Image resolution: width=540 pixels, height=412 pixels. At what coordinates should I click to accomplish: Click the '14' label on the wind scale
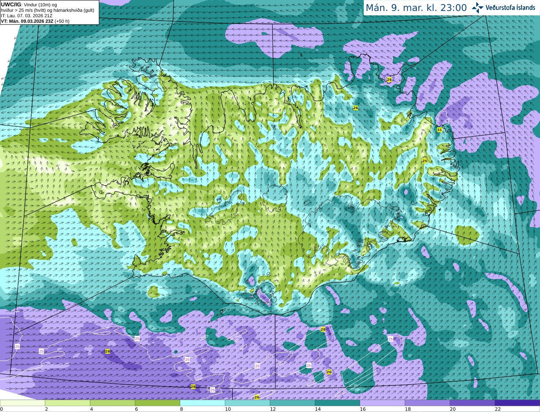coord(318,409)
